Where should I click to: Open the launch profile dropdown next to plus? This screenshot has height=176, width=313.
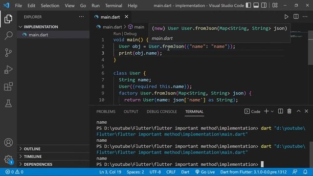click(x=272, y=111)
